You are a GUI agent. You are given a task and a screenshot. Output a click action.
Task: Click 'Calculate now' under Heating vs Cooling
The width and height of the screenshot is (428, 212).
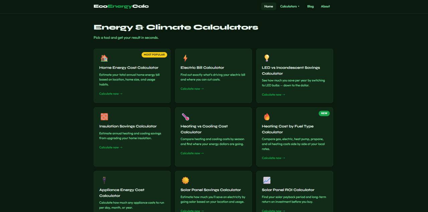coord(192,153)
